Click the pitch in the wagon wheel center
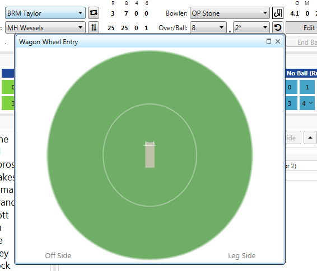Screen dimensions: 317x271 (x=150, y=155)
